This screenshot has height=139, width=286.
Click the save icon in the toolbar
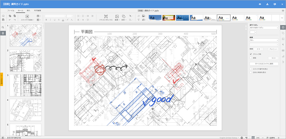3,20
